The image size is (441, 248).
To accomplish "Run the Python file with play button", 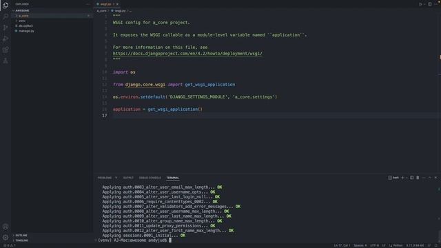I will click(x=420, y=4).
